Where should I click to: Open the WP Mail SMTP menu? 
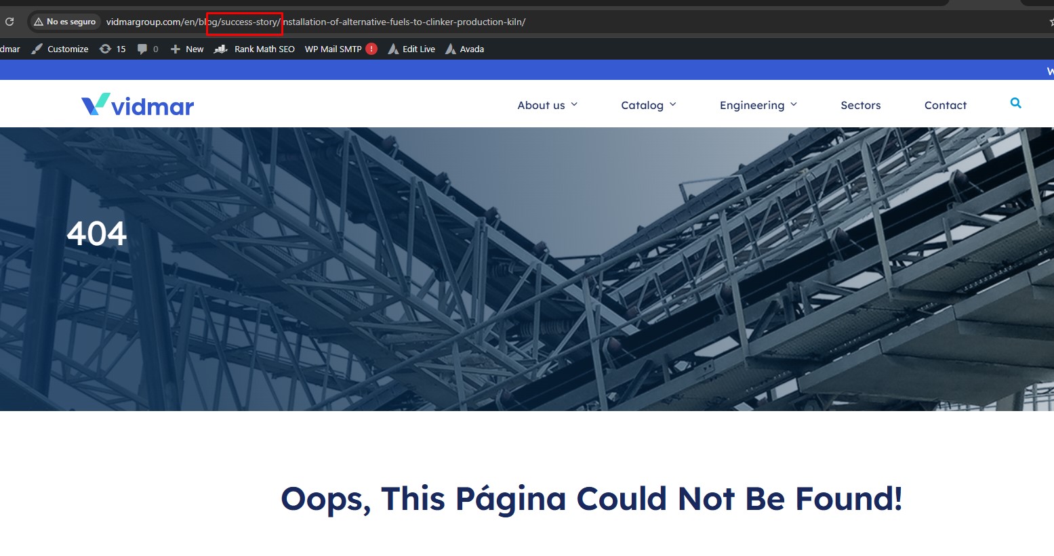pos(333,49)
